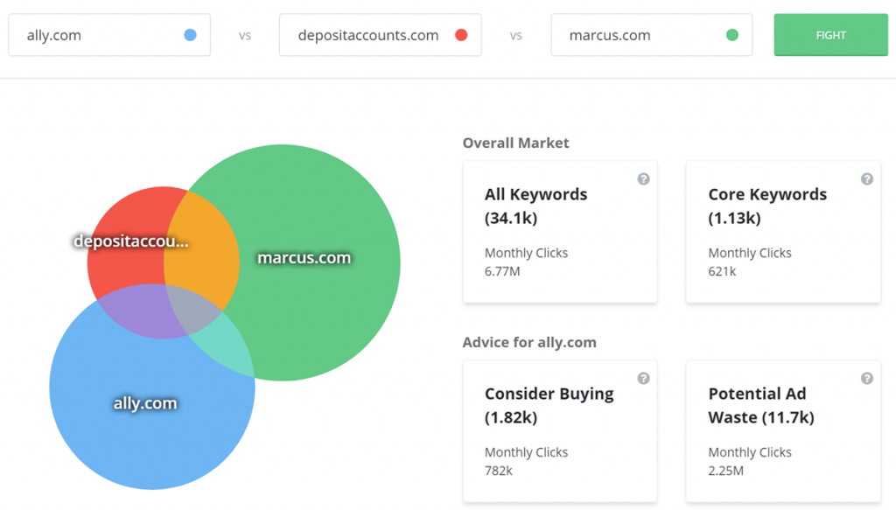
Task: Click help icon on Core Keywords card
Action: tap(866, 179)
